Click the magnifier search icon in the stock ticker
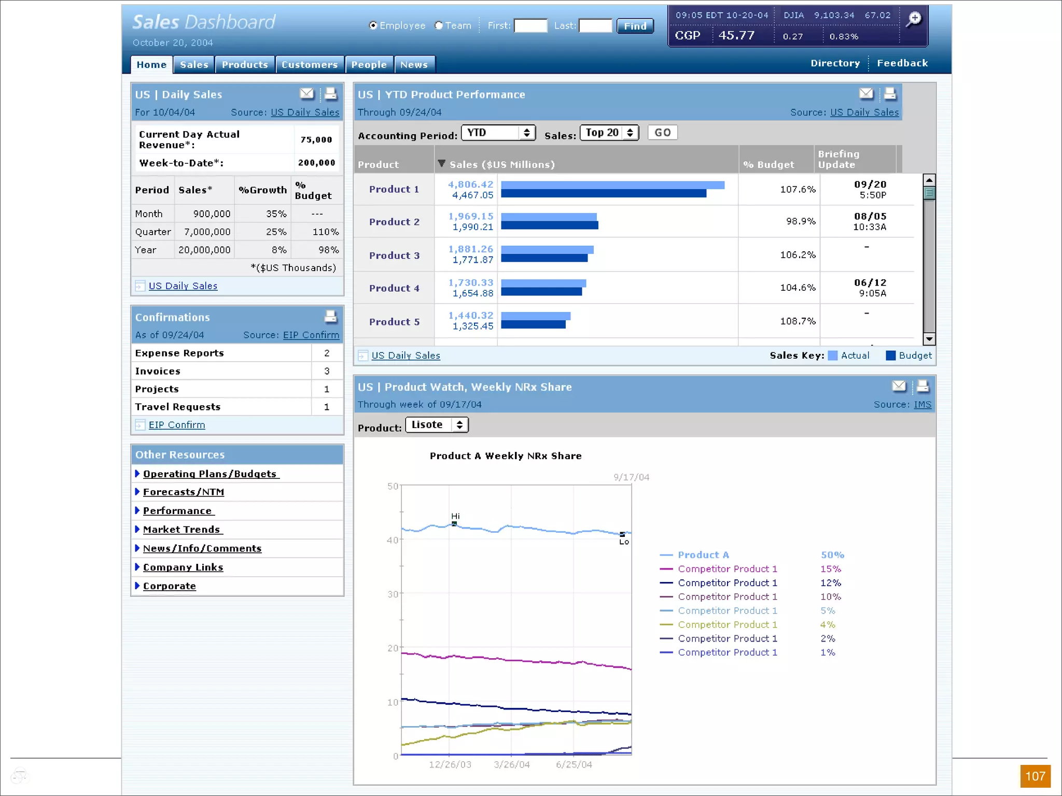Image resolution: width=1062 pixels, height=796 pixels. (x=914, y=20)
